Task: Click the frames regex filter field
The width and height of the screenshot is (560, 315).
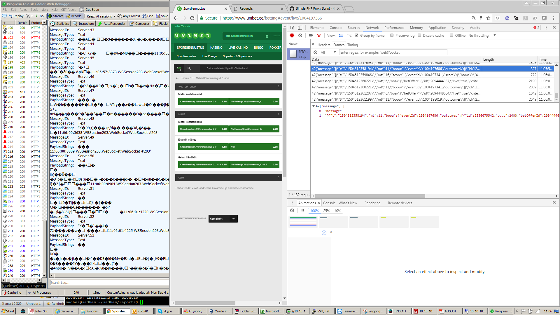Action: 393,52
